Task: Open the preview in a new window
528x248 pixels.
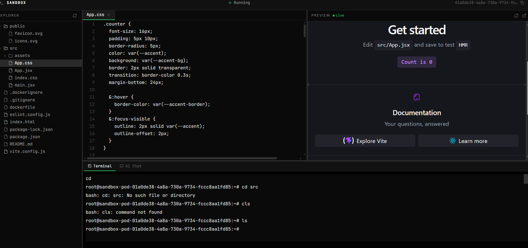Action: (524, 16)
